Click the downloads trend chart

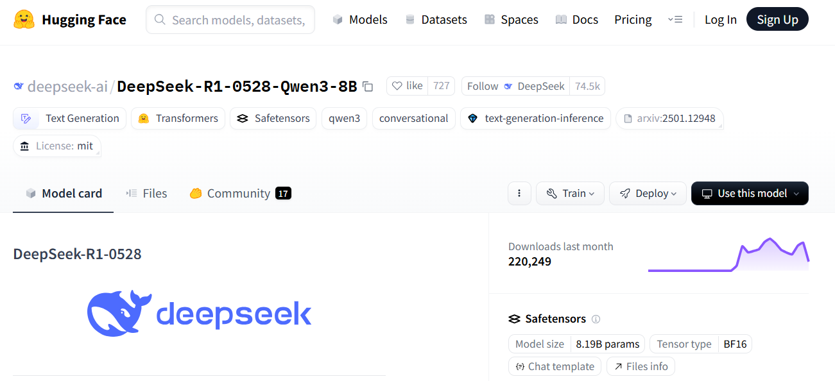[x=728, y=255]
